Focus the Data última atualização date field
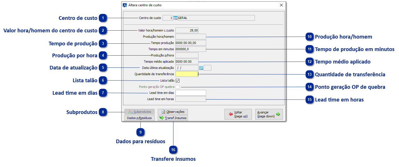This screenshot has height=167, width=399. (x=187, y=68)
